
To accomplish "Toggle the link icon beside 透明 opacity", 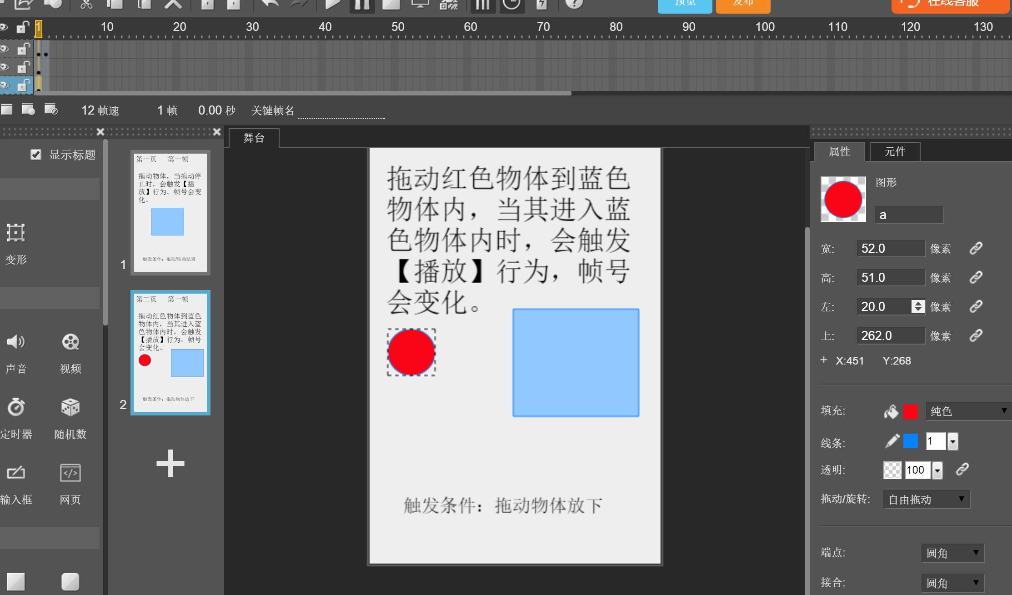I will click(962, 469).
